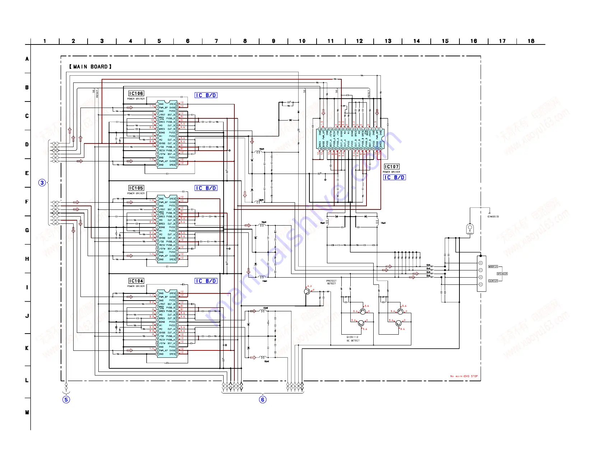This screenshot has width=603, height=453.
Task: Click the (CHASSIS) ground label
Action: pos(493,217)
